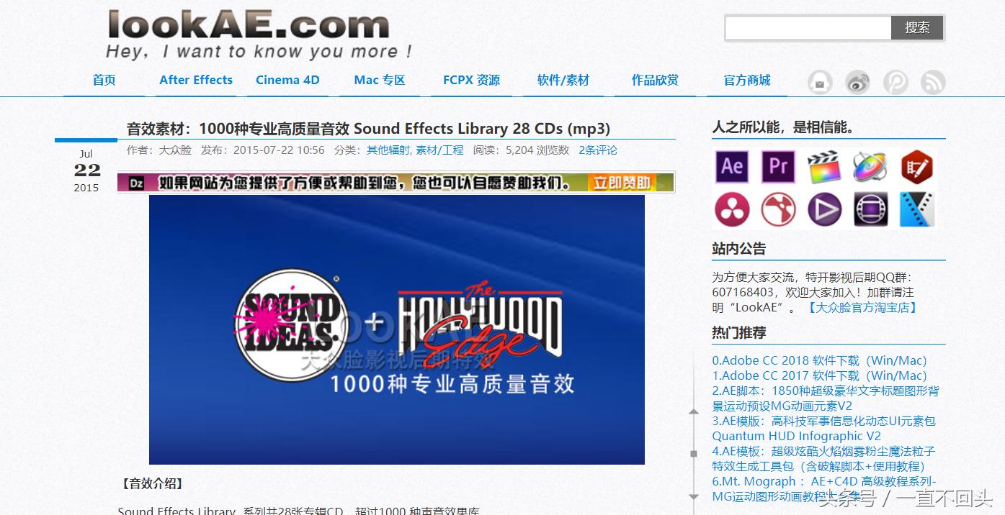Click the square marker on hot-list scroller
Viewport: 1005px width, 515px height.
coord(694,454)
